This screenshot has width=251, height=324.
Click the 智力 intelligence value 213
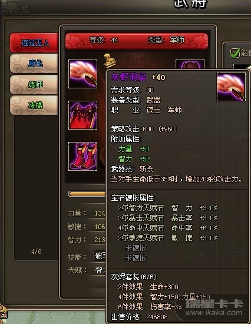tap(100, 240)
